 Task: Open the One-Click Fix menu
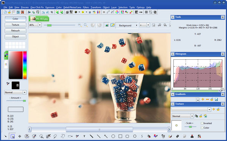[x=37, y=8]
